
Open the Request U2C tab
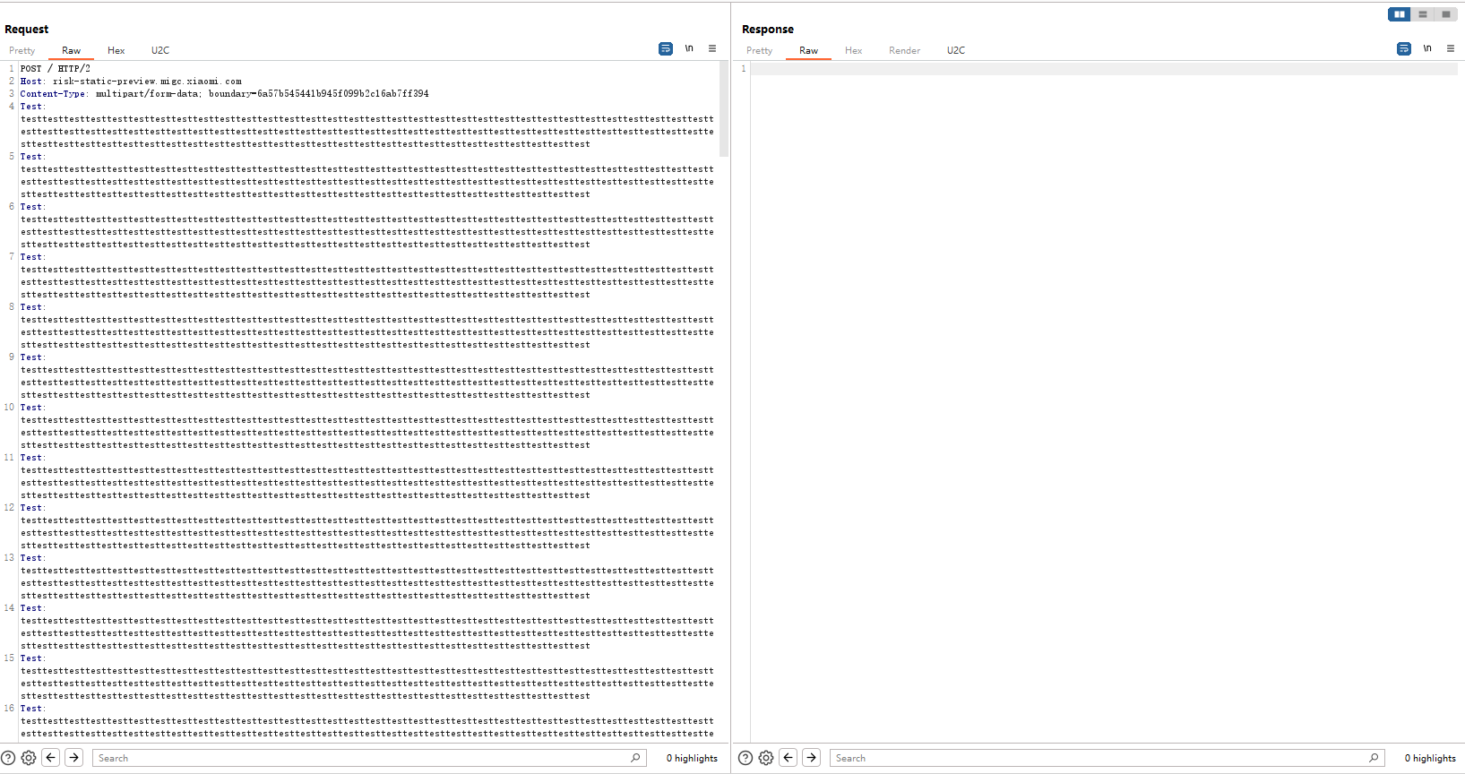(160, 50)
